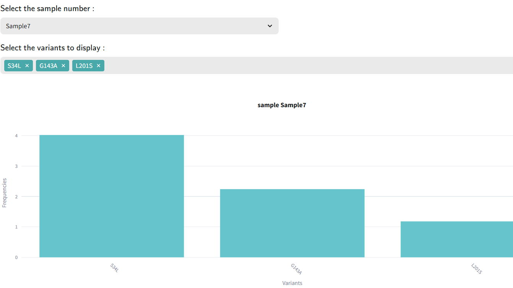Click the G143A x-axis tick label
The width and height of the screenshot is (513, 288).
pos(296,269)
